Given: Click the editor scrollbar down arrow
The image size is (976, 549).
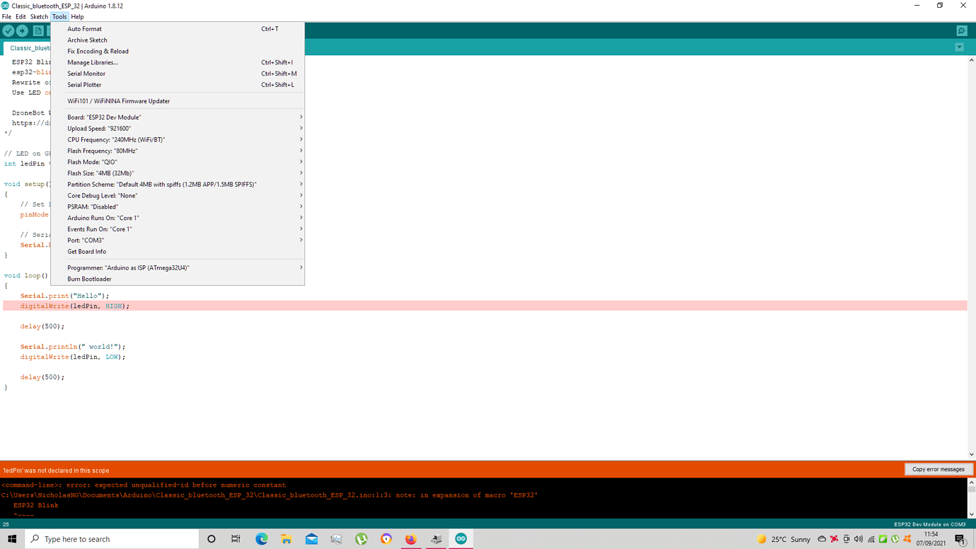Looking at the screenshot, I should point(971,455).
